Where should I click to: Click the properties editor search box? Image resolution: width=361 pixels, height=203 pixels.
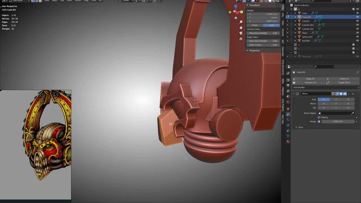click(x=324, y=67)
